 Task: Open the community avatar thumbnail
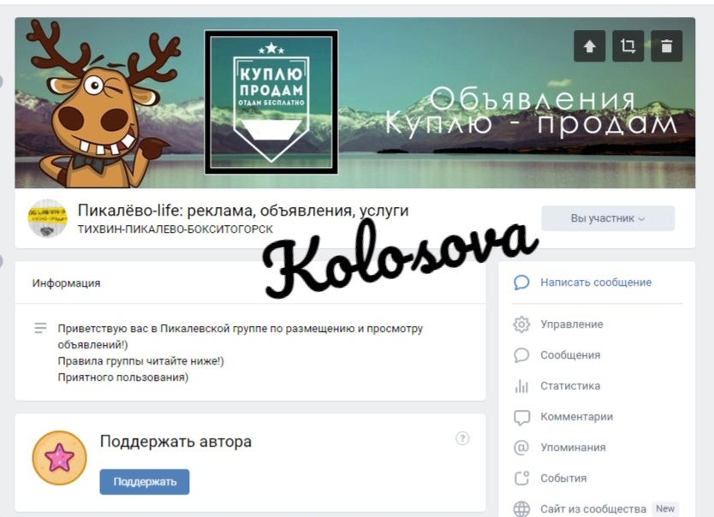(47, 218)
